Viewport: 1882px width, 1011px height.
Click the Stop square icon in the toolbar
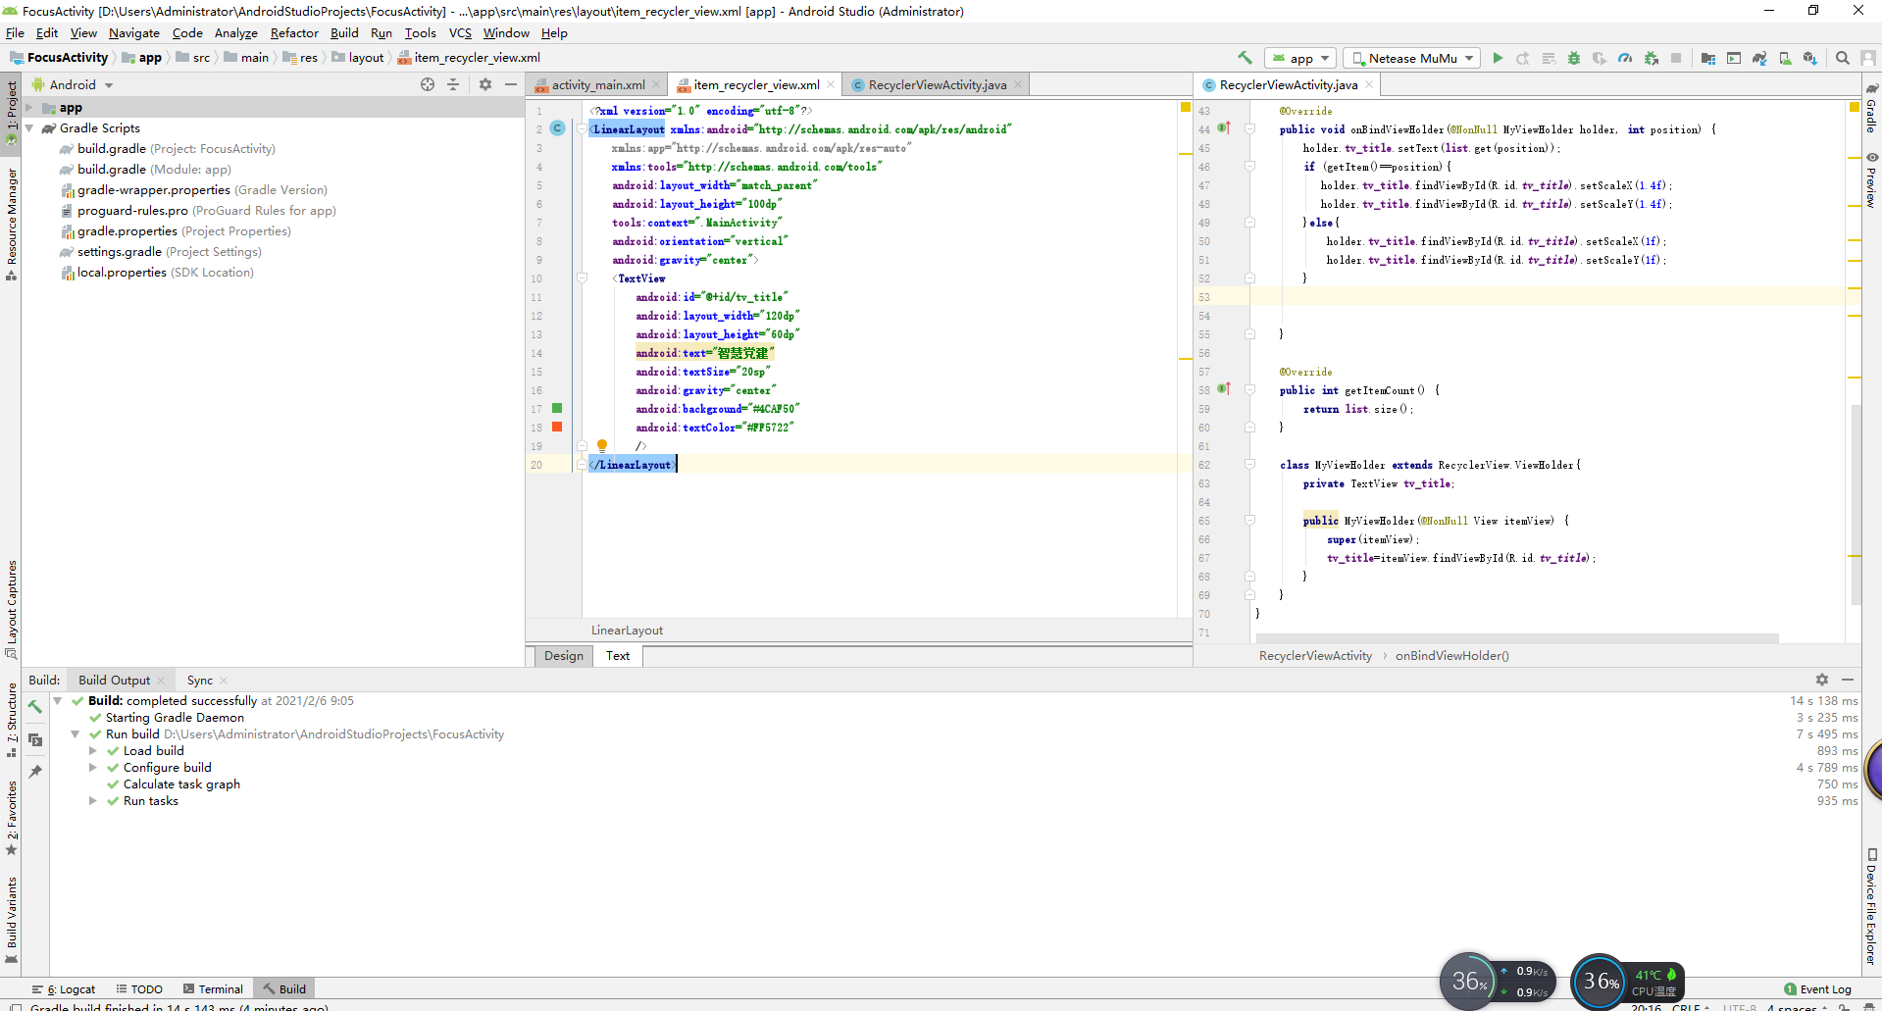click(x=1676, y=58)
